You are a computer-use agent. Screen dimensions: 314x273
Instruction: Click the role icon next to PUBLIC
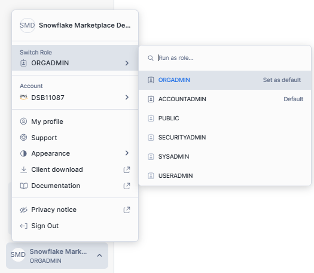151,118
